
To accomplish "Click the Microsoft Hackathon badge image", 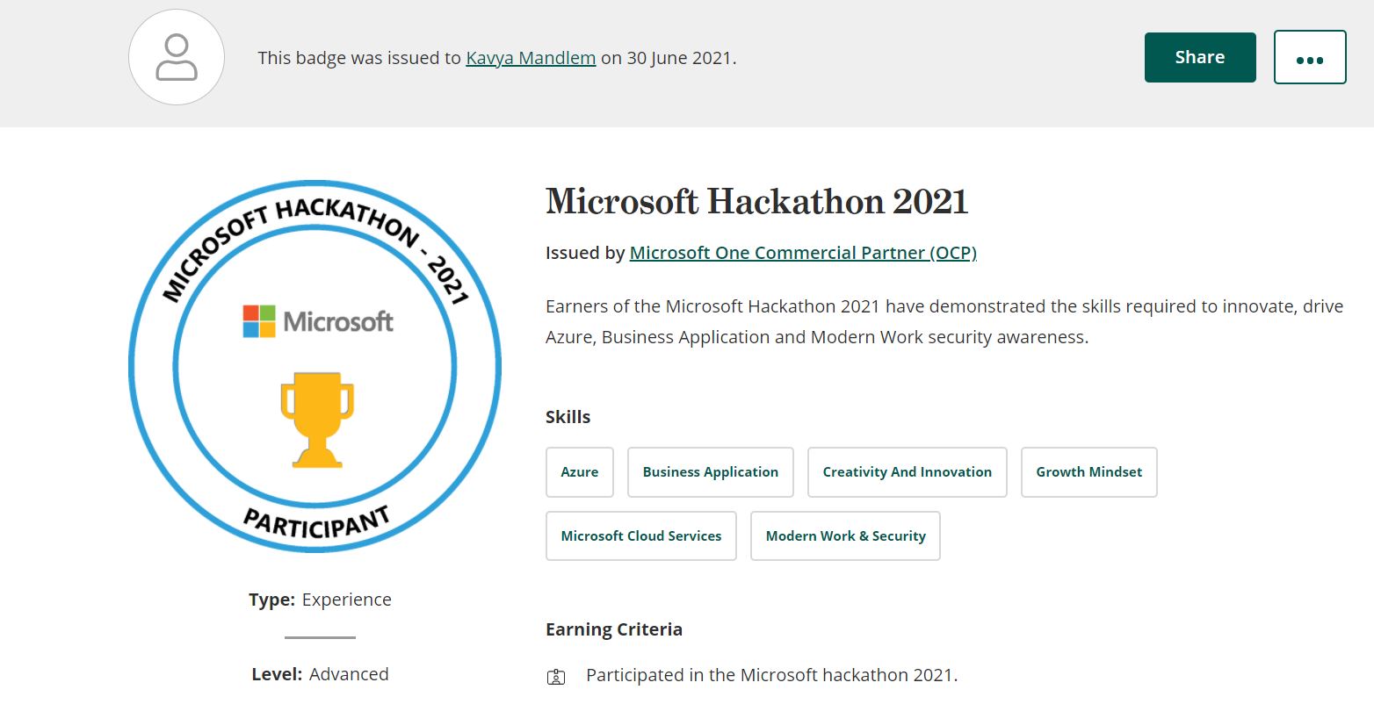I will [315, 366].
